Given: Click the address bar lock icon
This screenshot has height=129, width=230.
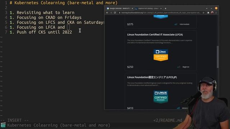Looking at the screenshot, I should click(x=120, y=13).
